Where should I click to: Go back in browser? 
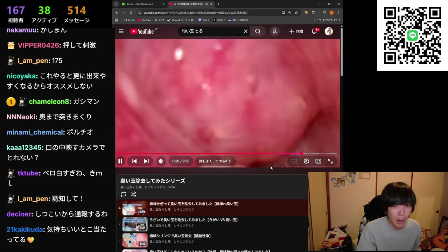click(117, 13)
